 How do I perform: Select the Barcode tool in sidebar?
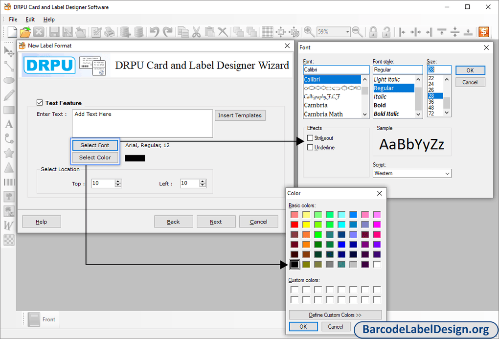(x=9, y=182)
